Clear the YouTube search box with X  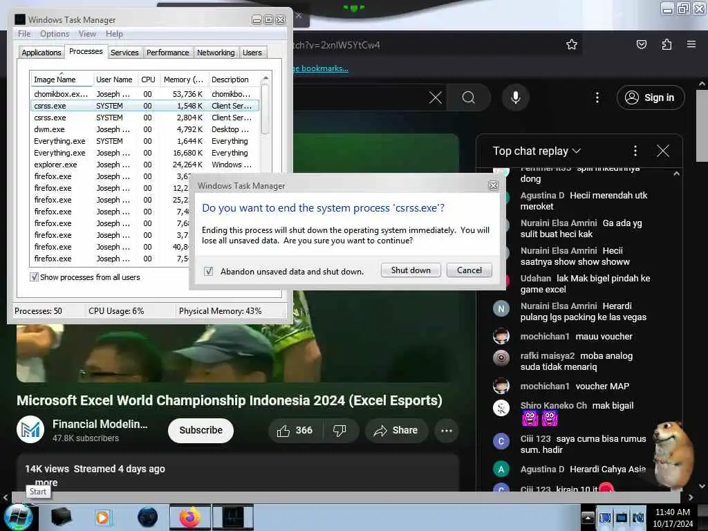coord(436,97)
